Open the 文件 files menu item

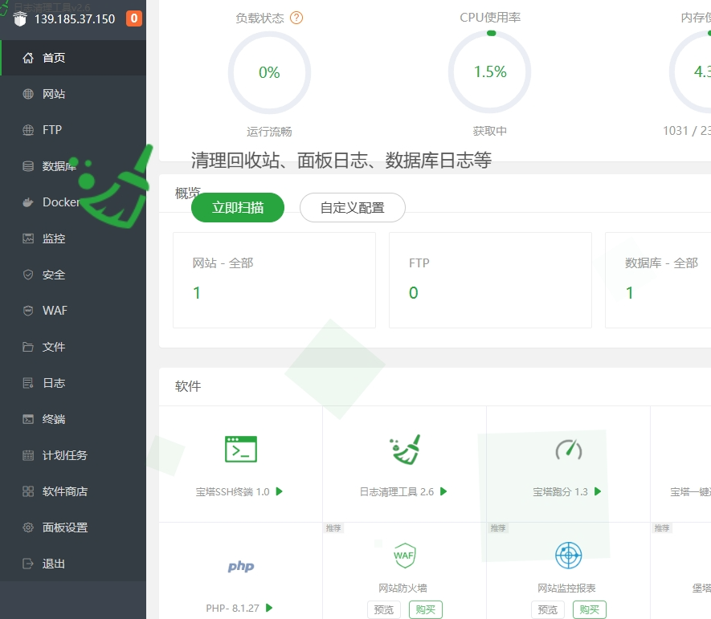coord(73,347)
